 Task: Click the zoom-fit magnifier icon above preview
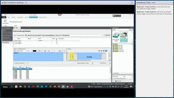[103, 51]
